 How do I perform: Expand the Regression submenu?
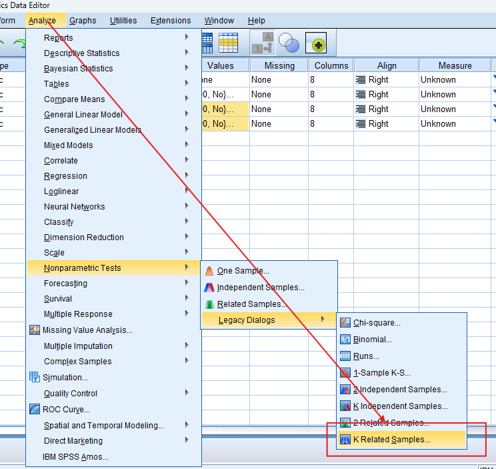pyautogui.click(x=65, y=176)
